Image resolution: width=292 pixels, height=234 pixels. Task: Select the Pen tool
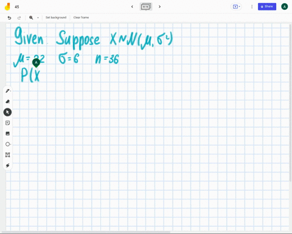pyautogui.click(x=7, y=91)
